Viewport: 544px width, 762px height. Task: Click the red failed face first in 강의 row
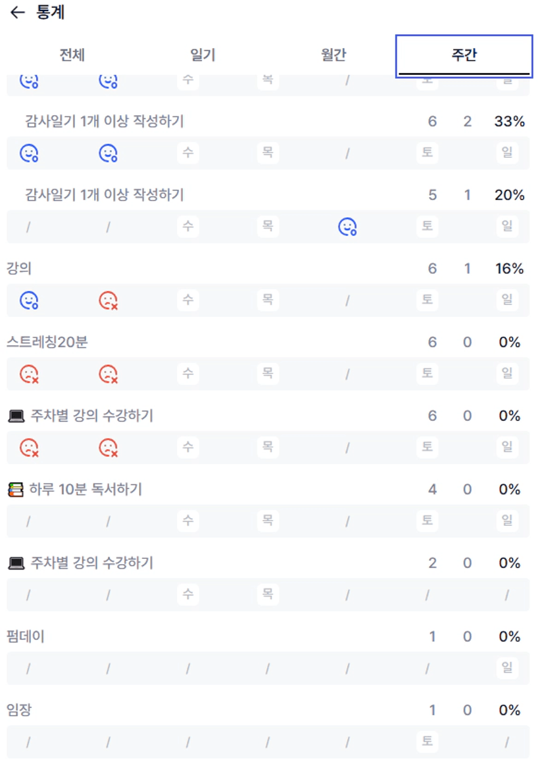click(108, 300)
